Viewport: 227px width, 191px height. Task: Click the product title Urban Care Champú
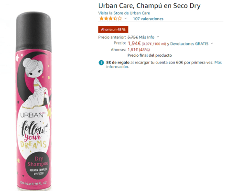pos(149,6)
